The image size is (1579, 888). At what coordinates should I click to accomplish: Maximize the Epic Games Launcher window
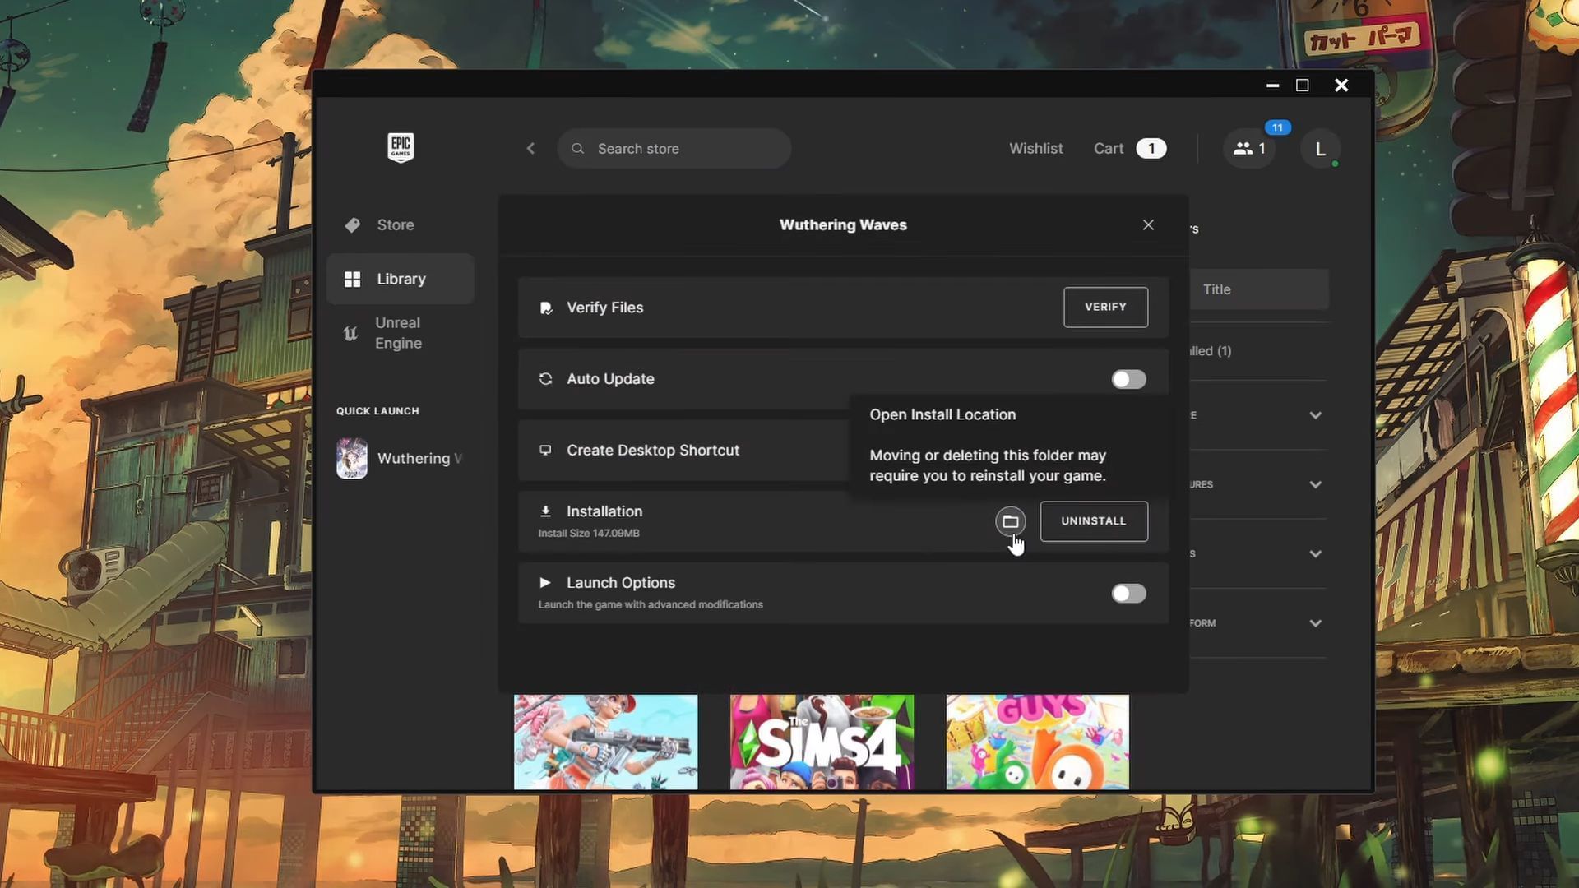[x=1303, y=86]
